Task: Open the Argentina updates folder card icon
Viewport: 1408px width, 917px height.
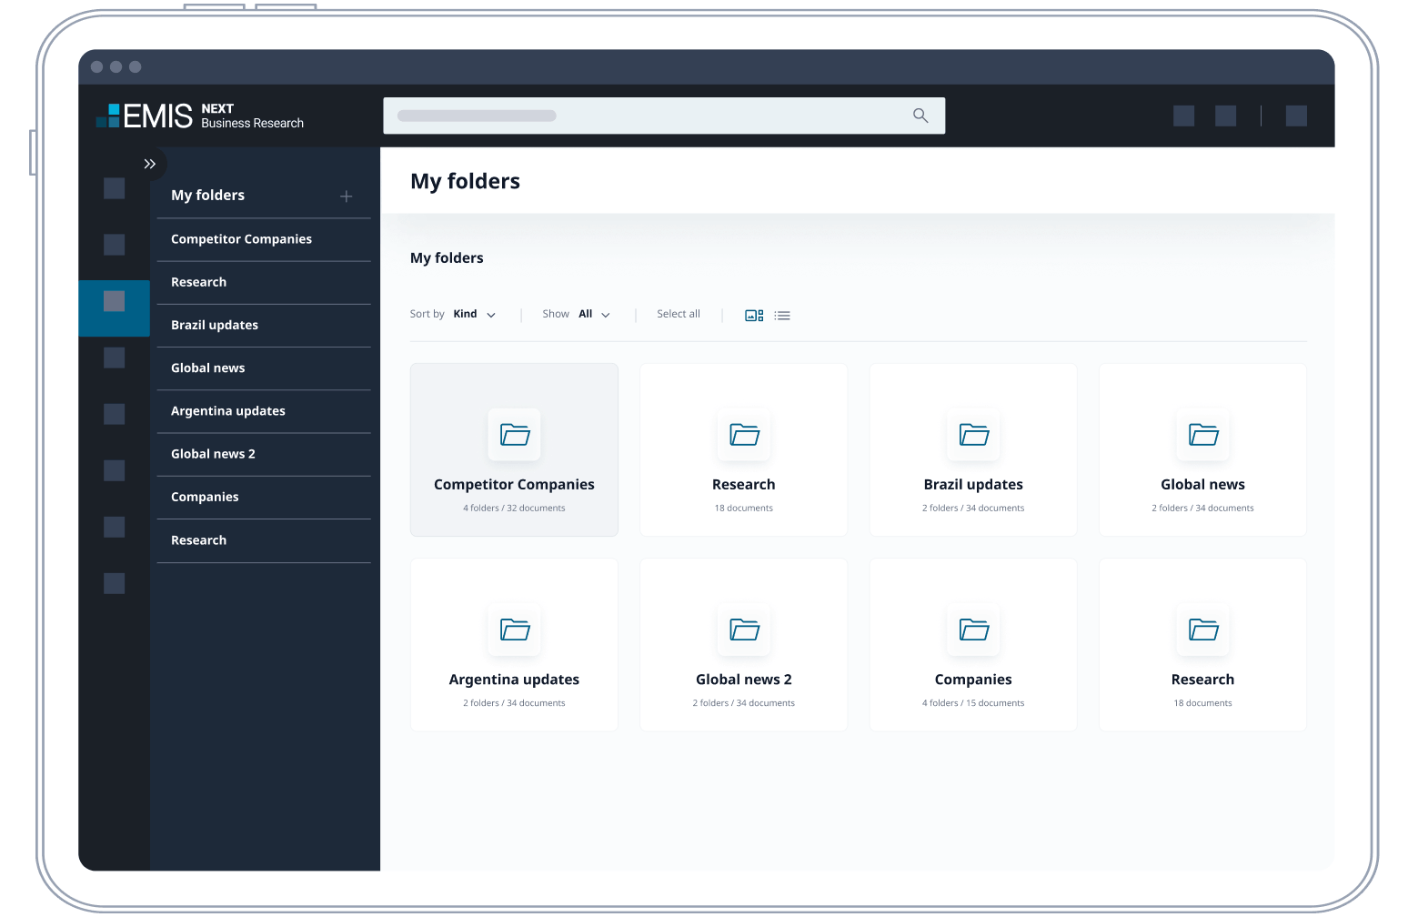Action: pos(515,630)
